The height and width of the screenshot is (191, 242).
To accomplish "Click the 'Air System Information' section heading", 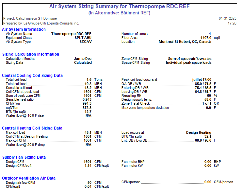I will (24, 29).
